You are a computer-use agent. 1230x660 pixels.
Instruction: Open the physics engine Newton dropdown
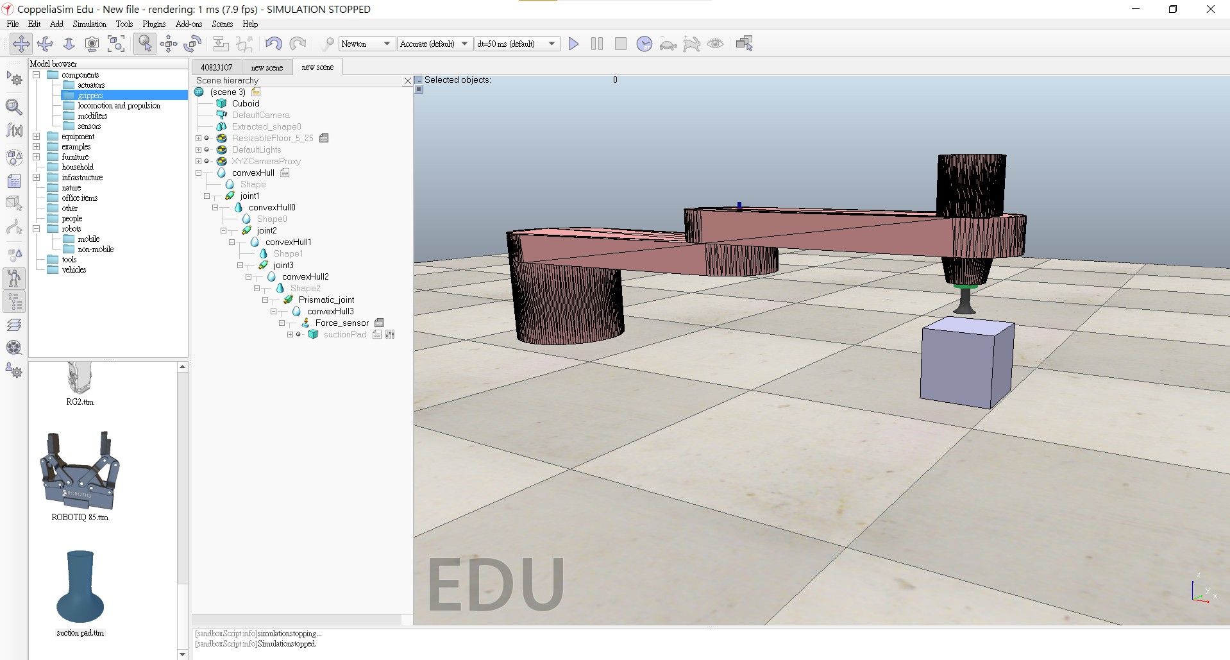366,44
